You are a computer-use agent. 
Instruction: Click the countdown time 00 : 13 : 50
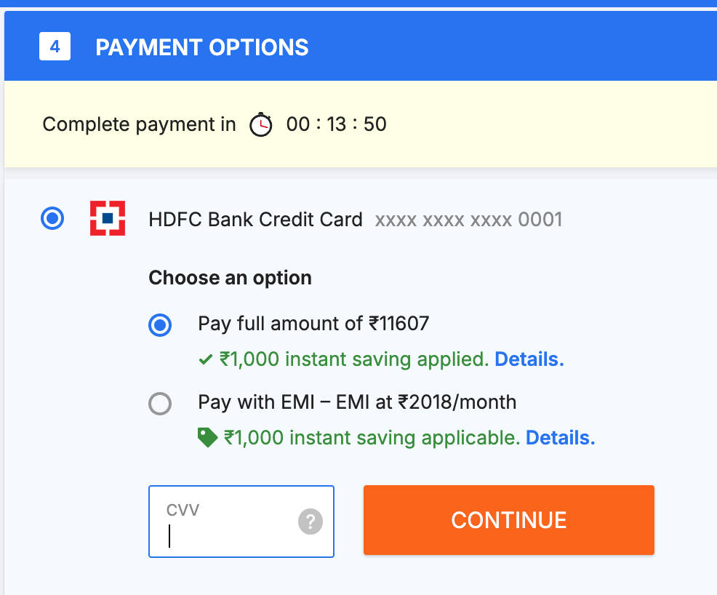[x=336, y=124]
